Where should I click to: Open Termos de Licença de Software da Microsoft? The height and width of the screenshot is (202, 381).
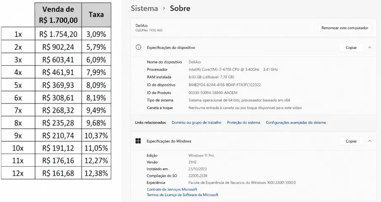coord(182,195)
